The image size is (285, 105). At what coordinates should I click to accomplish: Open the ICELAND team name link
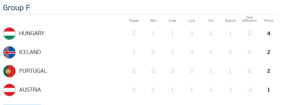click(30, 52)
